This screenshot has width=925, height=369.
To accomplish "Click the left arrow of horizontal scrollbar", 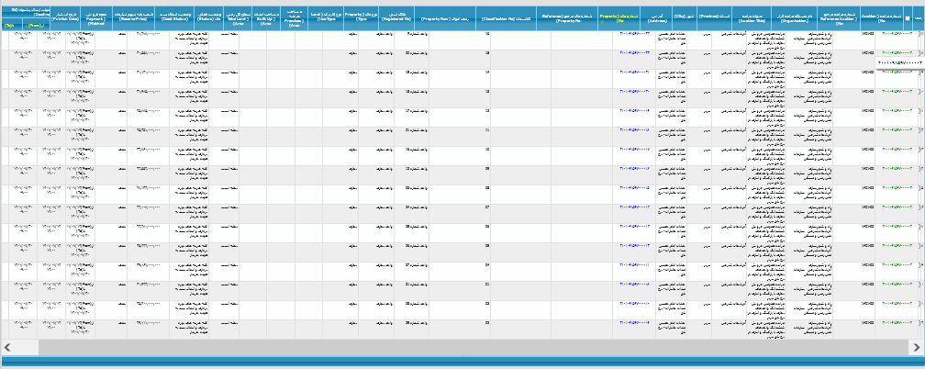I will pyautogui.click(x=7, y=347).
